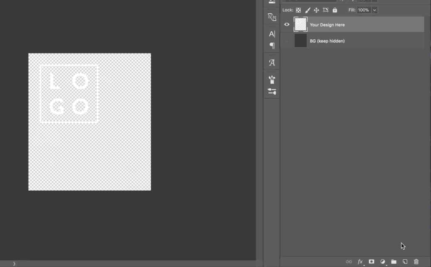
Task: Lock all layer attributes
Action: [x=335, y=10]
